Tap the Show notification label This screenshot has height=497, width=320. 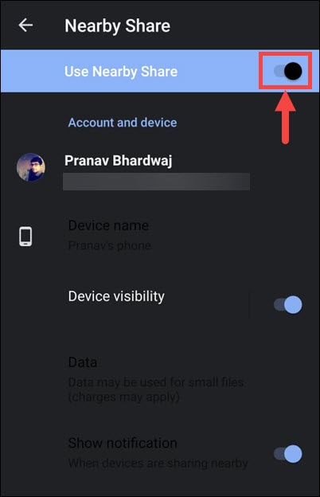(123, 443)
